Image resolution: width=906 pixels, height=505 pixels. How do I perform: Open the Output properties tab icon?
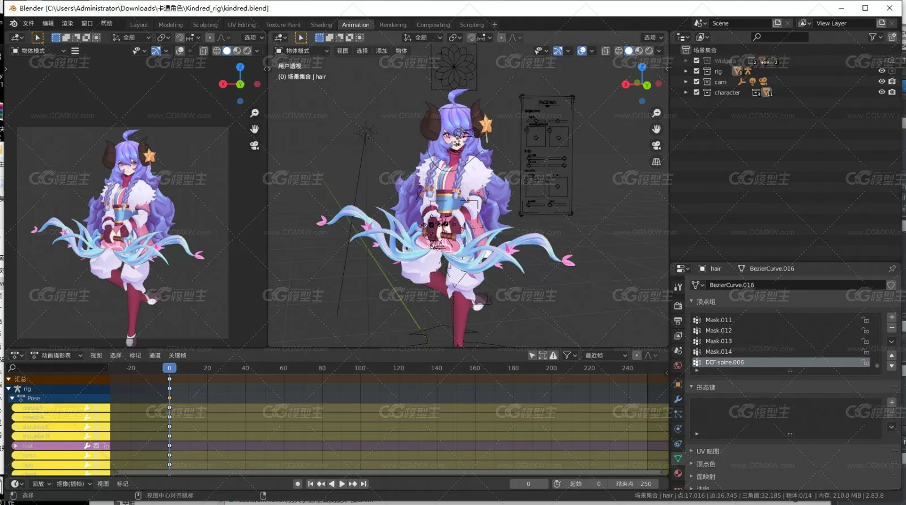[678, 321]
